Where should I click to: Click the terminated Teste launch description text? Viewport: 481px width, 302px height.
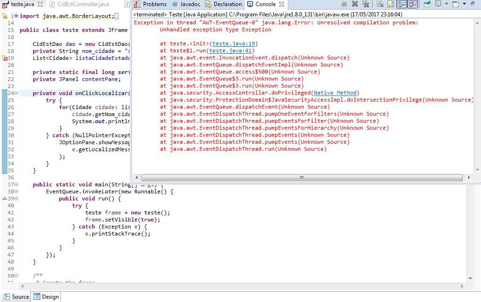tap(268, 15)
